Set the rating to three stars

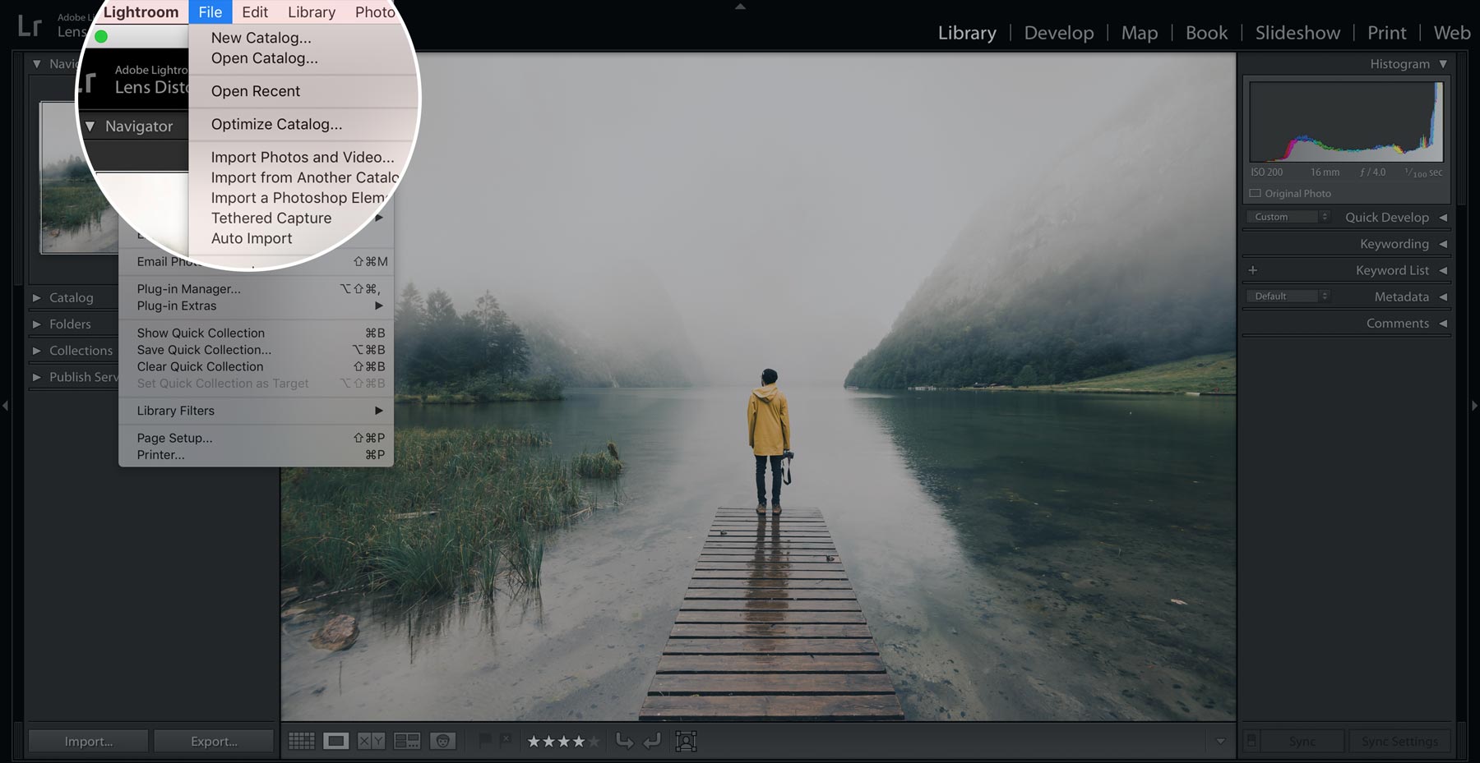click(x=564, y=742)
